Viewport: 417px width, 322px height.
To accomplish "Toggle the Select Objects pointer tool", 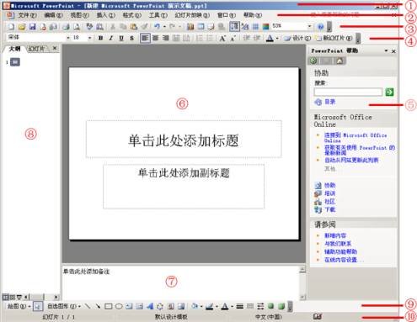I will [38, 306].
